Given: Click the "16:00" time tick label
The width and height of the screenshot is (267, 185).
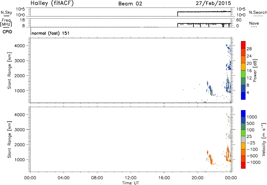Looking at the screenshot, I should [164, 178].
